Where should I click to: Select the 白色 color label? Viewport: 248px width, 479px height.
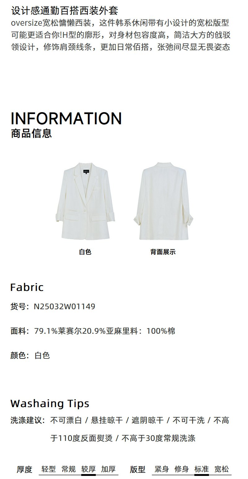(x=85, y=252)
